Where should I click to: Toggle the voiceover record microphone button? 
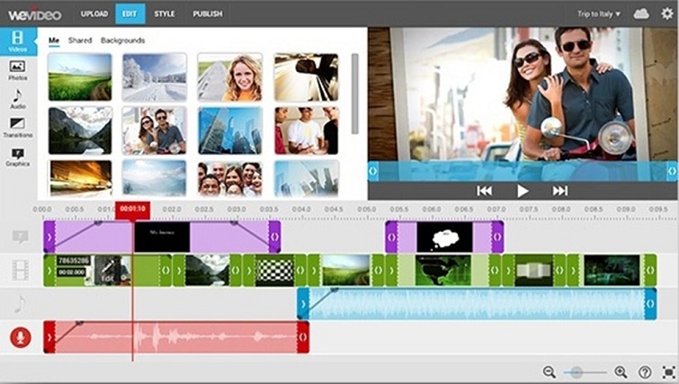click(20, 337)
